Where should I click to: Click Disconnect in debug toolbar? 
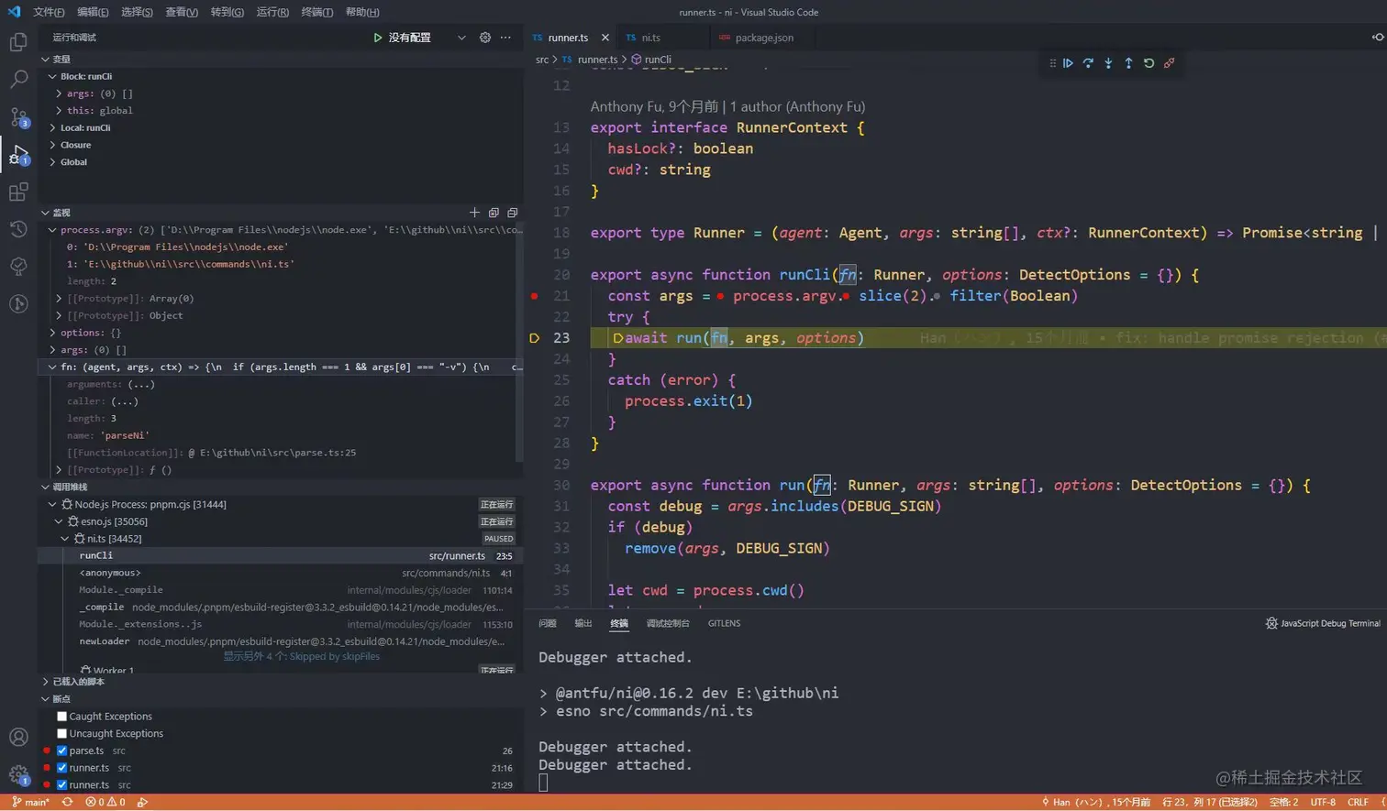point(1169,63)
